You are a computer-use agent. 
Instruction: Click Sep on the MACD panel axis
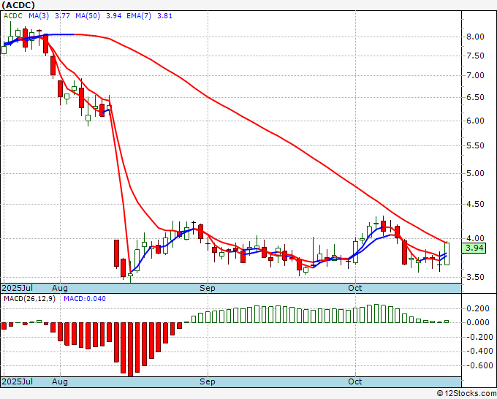click(208, 381)
